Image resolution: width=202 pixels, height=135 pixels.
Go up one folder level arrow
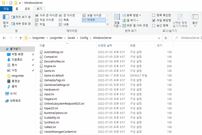[x=21, y=38]
